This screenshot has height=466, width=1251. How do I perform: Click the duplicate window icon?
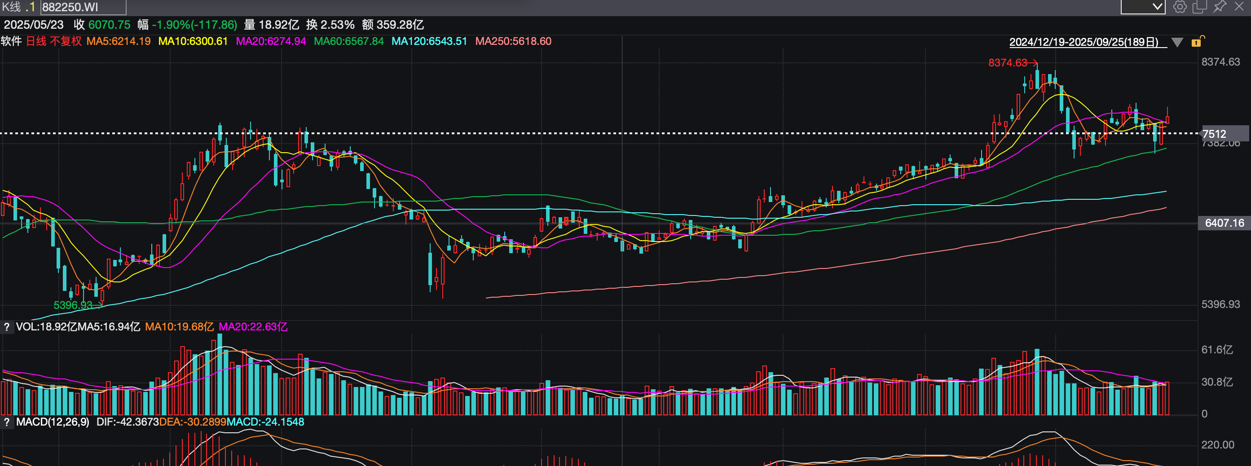point(1199,7)
